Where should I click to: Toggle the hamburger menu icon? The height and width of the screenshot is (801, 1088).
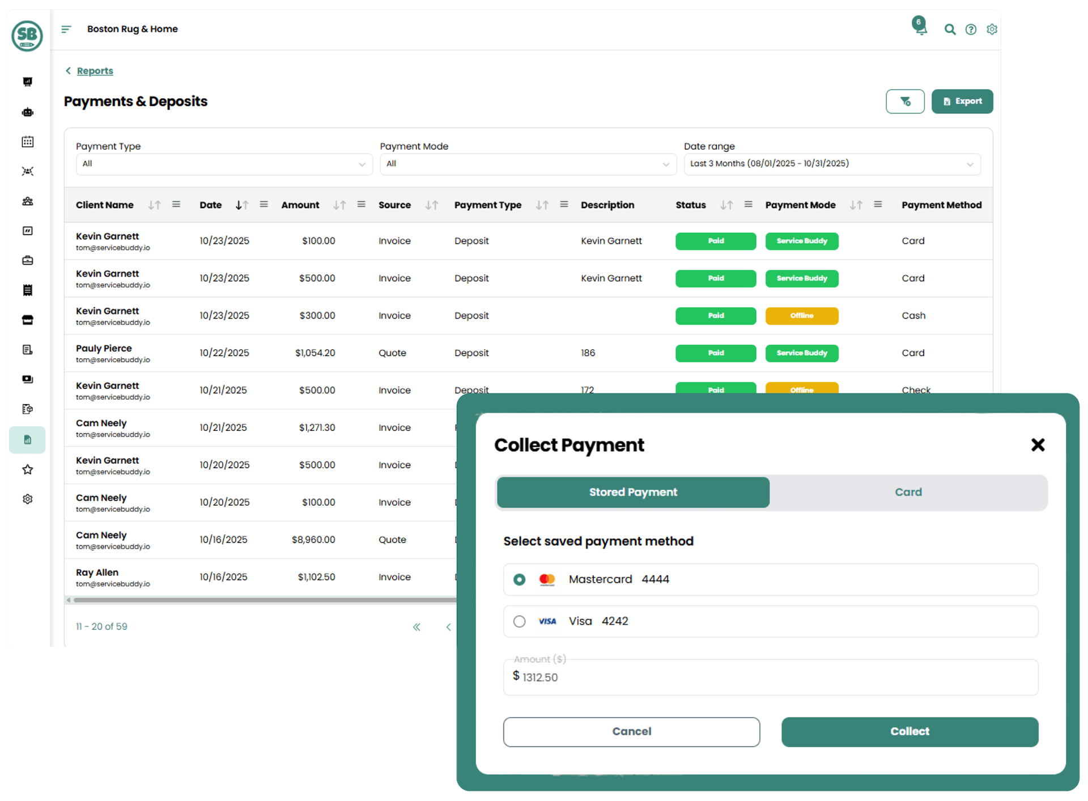coord(66,29)
